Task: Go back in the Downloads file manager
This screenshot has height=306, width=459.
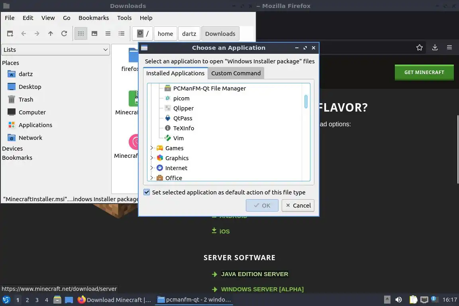Action: (24, 34)
